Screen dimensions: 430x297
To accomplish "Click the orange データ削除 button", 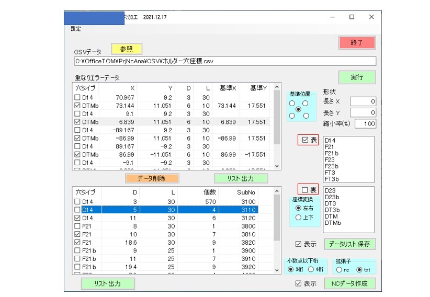I will pyautogui.click(x=152, y=178).
